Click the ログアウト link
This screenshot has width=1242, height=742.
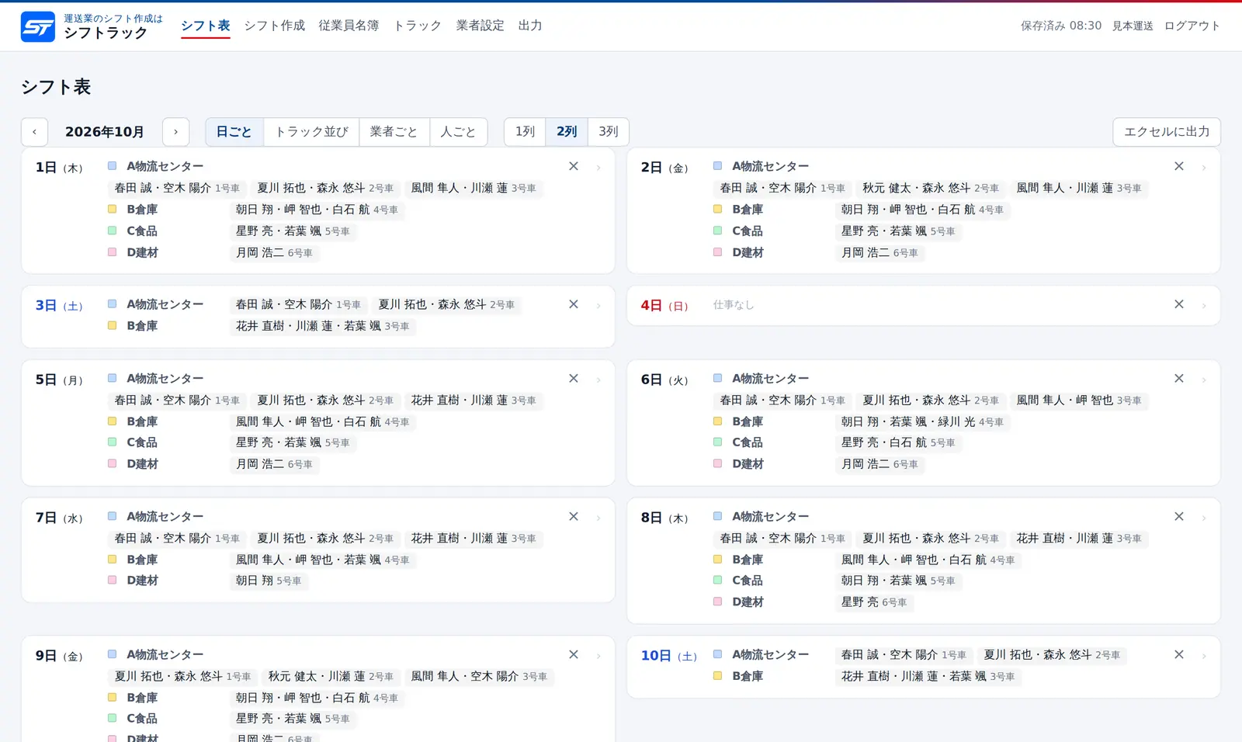(x=1192, y=26)
